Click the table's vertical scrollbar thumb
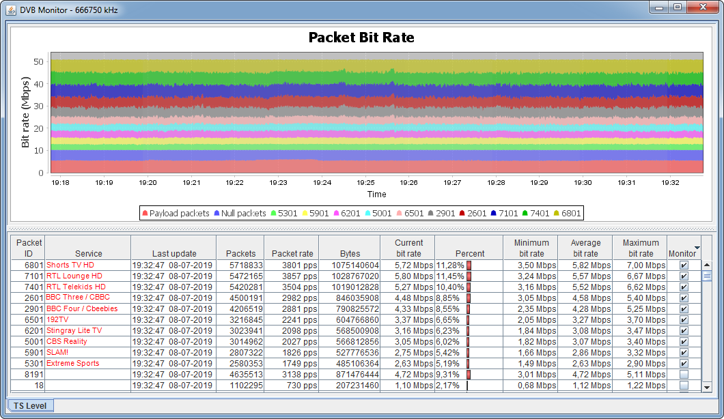 (x=707, y=276)
